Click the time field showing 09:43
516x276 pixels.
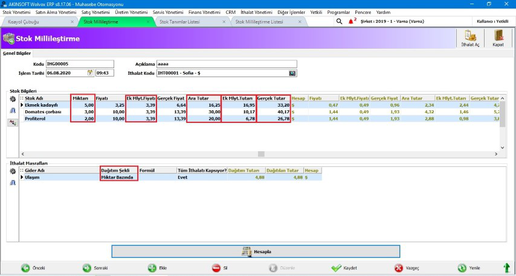click(105, 73)
